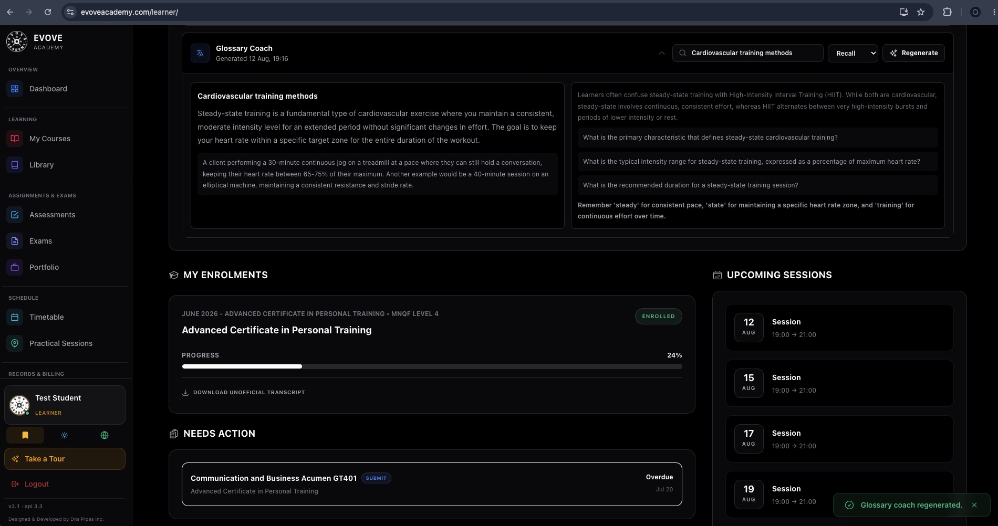The image size is (998, 526).
Task: Click the 24% progress value
Action: point(674,355)
